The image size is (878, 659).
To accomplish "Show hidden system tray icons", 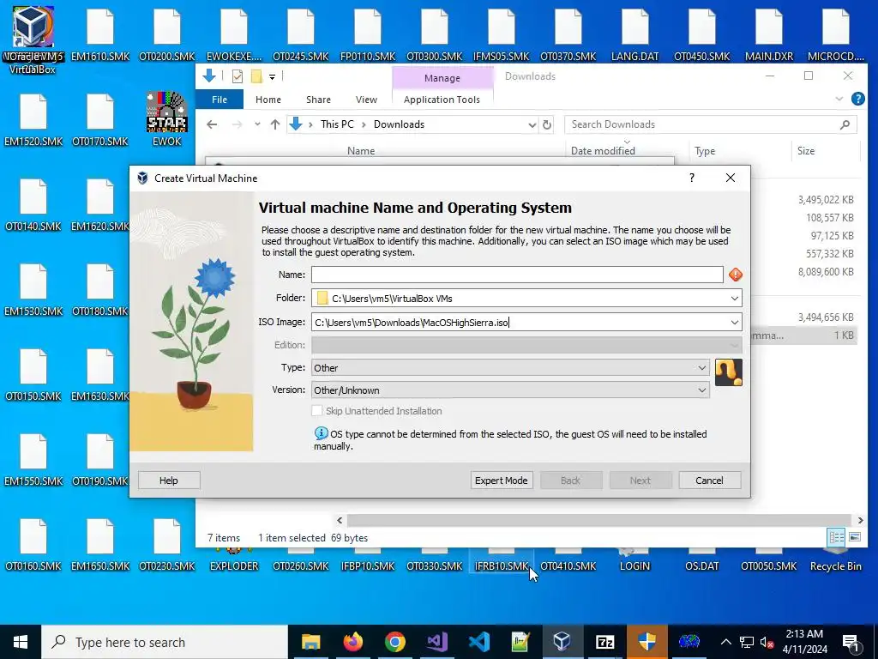I will 725,642.
